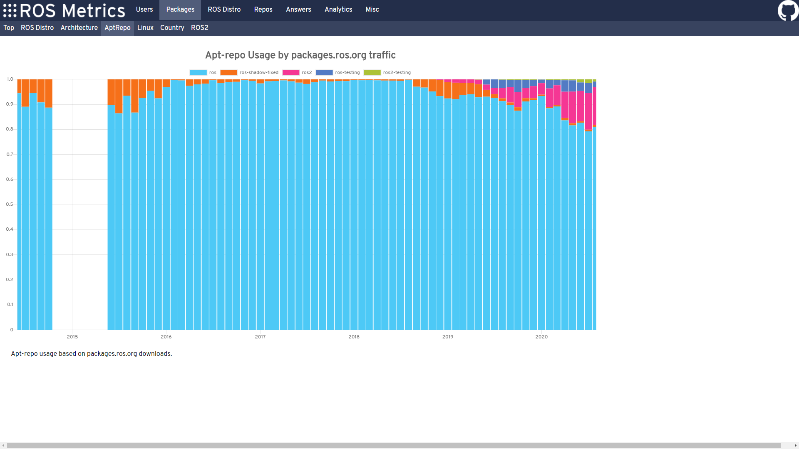799x449 pixels.
Task: Open the ROS2 sub-tab
Action: point(200,28)
